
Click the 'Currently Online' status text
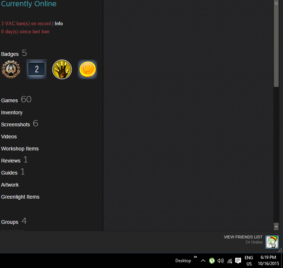click(x=29, y=4)
